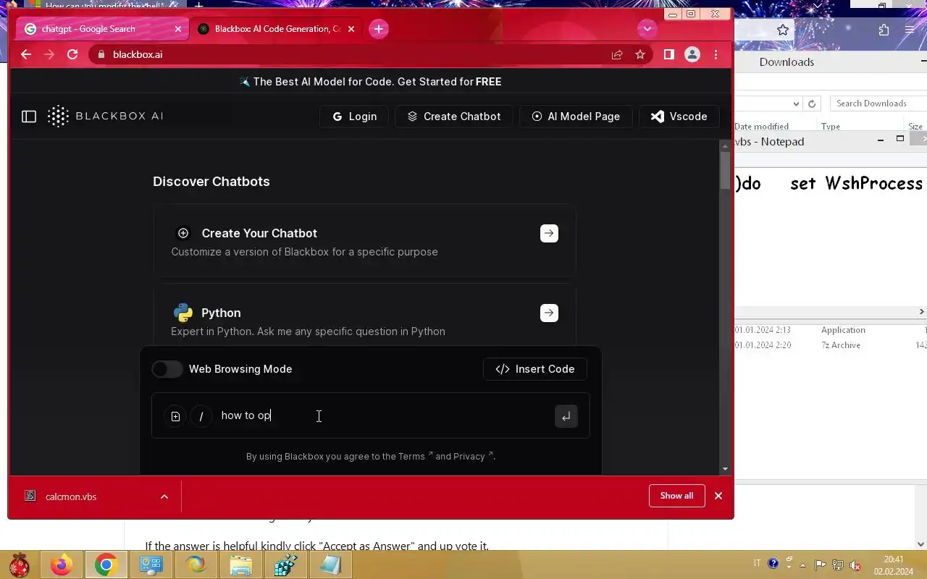The image size is (927, 579).
Task: Open Firefox from taskbar
Action: [61, 565]
